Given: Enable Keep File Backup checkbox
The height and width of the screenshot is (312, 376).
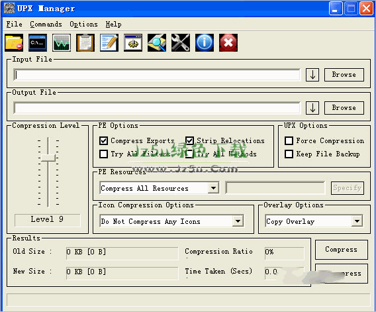Looking at the screenshot, I should click(289, 154).
